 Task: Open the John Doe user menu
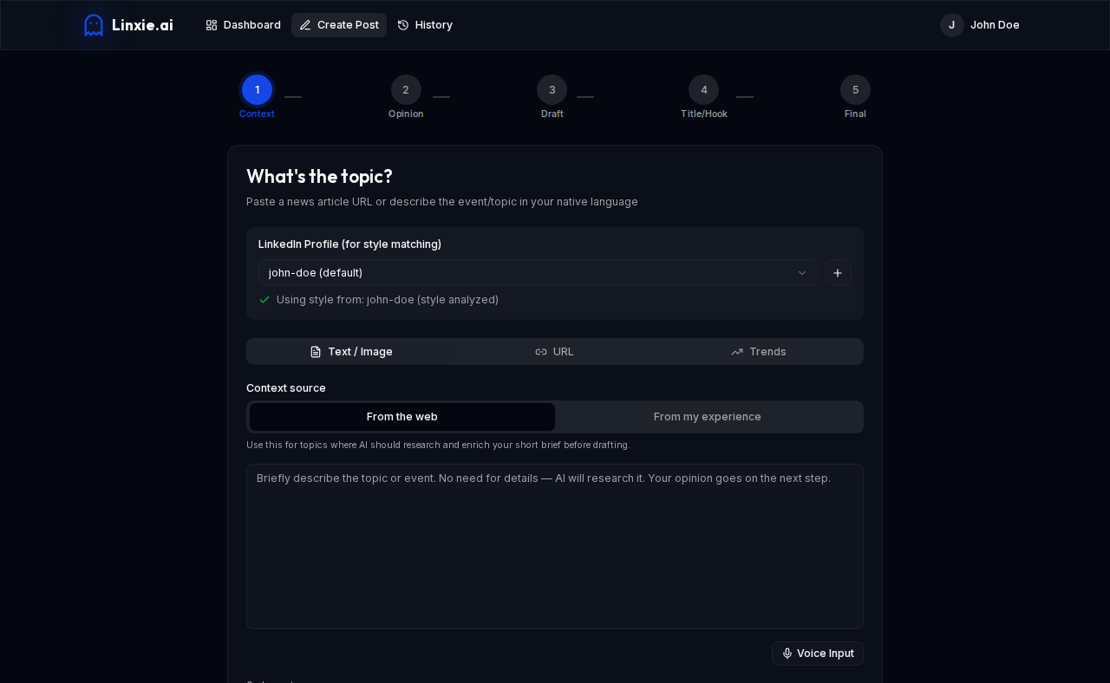[980, 25]
